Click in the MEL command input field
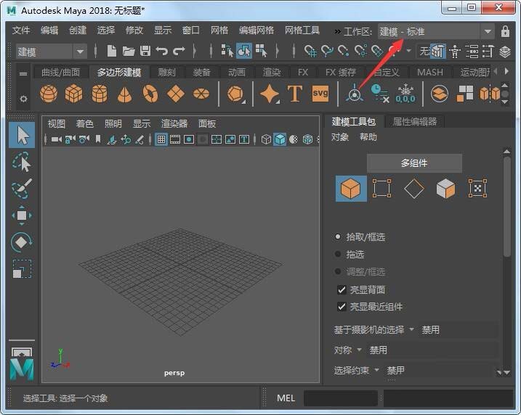The height and width of the screenshot is (415, 521). tap(340, 398)
